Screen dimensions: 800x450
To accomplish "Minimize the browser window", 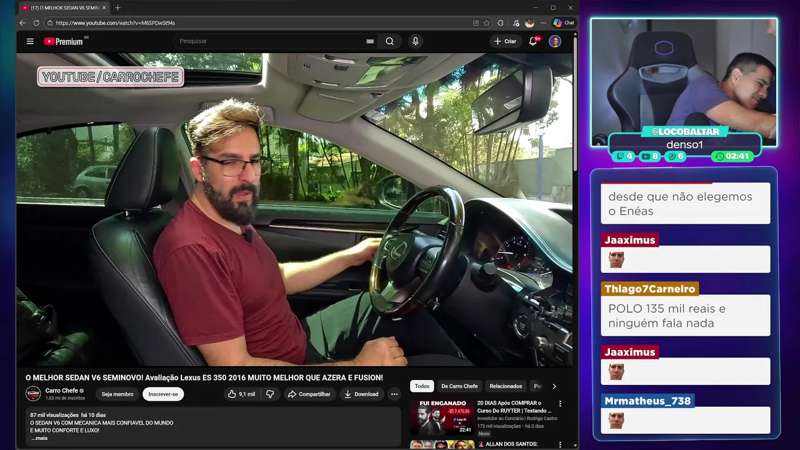I will coord(536,7).
